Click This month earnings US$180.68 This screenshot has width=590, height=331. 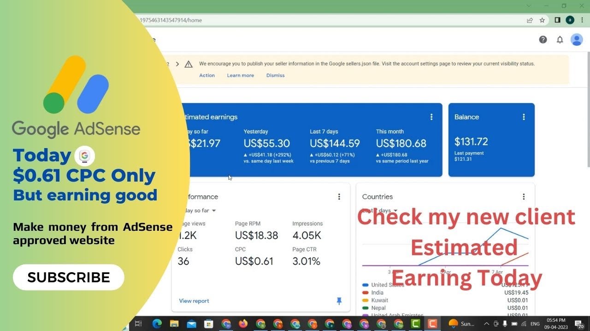pos(401,143)
